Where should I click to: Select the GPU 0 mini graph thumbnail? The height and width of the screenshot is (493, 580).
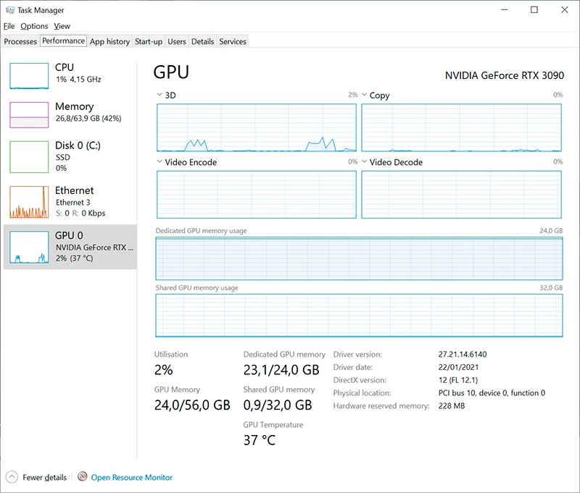point(29,247)
